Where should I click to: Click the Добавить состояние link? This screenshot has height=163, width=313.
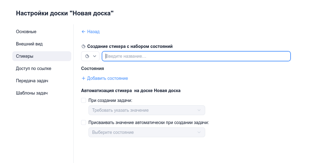[x=108, y=78]
